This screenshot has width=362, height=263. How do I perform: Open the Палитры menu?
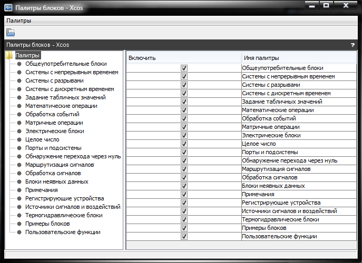coord(18,21)
